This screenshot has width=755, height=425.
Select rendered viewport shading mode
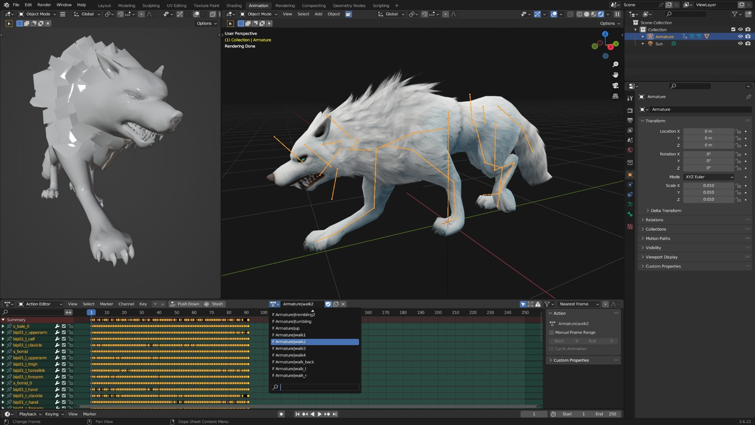[x=601, y=14]
